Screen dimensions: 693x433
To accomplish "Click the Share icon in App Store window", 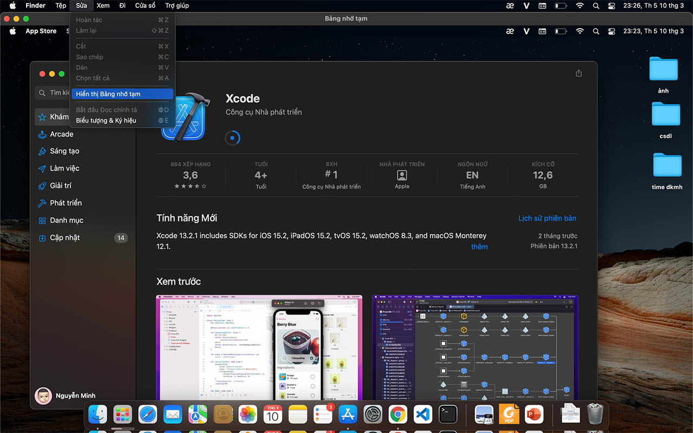I will pos(579,73).
